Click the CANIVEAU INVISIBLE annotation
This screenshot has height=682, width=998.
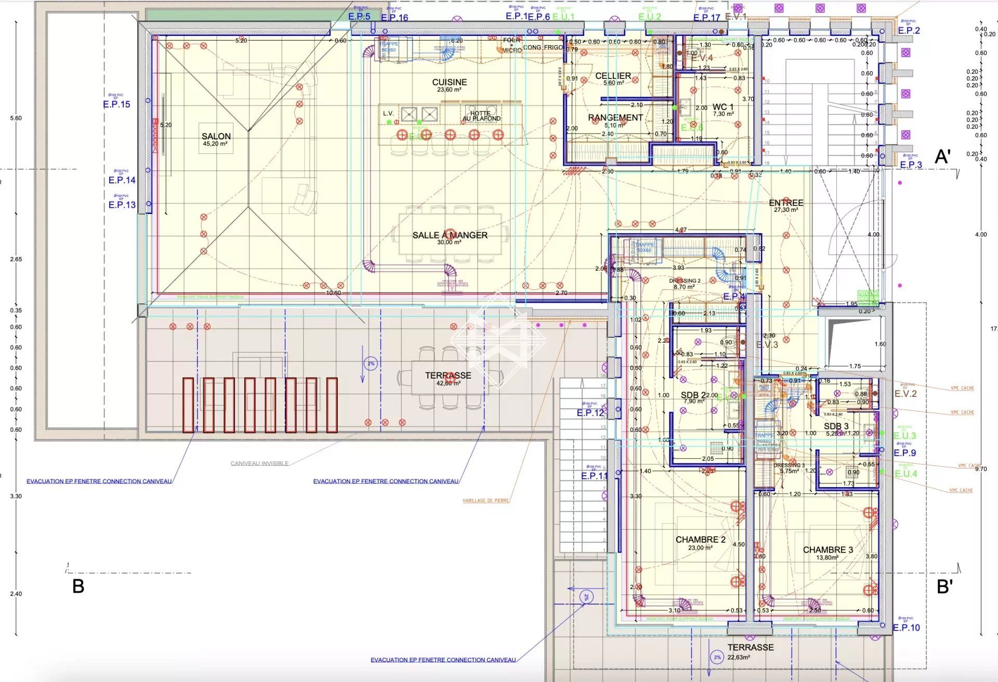click(259, 463)
